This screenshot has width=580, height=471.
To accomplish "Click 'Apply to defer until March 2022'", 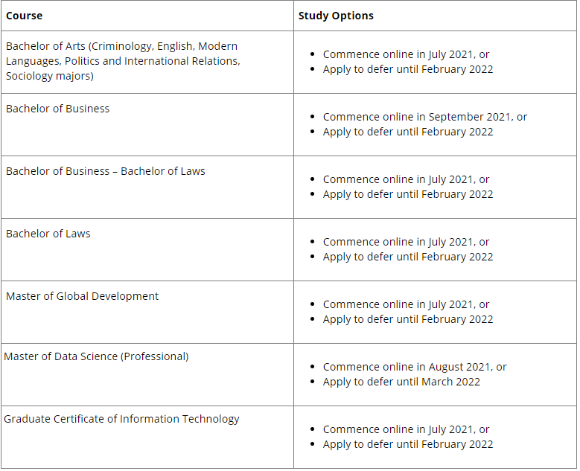I will [401, 382].
